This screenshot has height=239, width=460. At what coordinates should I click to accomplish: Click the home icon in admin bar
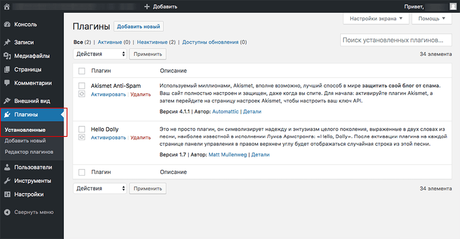point(7,6)
